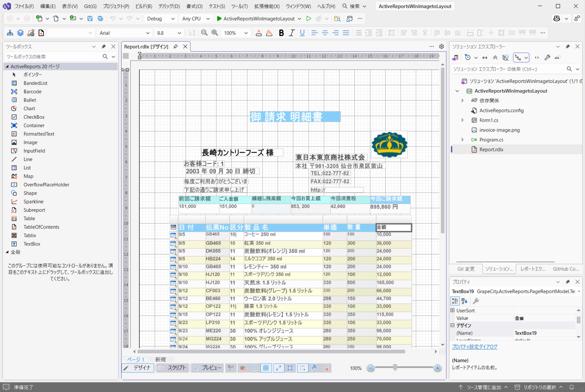Expand the Form1.cs tree node

[x=462, y=120]
